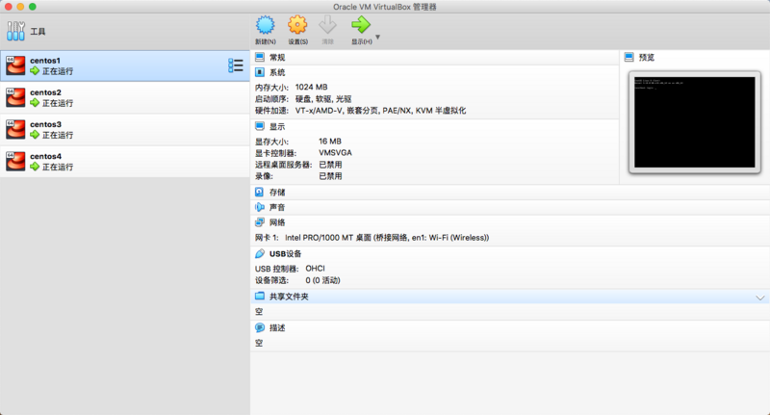
Task: Open the Tools (工具) icon
Action: point(15,31)
